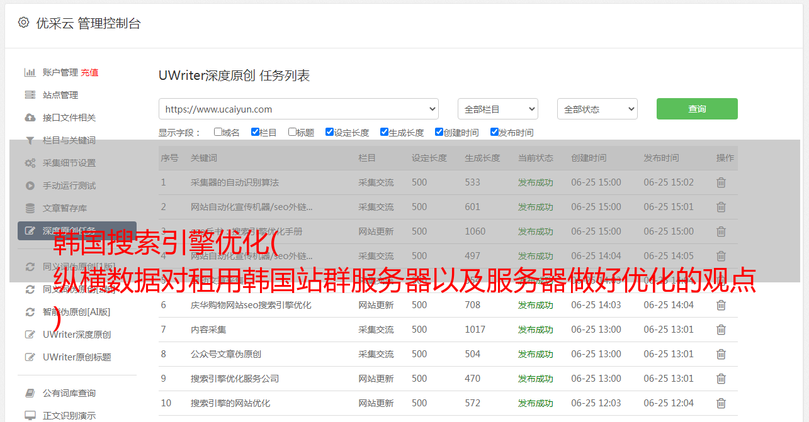Delete 搜索引擎的网站优化 task with trash icon
Screen dimensions: 809x422
(x=721, y=403)
